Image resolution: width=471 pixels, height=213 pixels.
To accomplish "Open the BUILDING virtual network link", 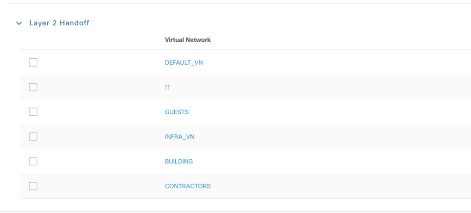I will [179, 162].
